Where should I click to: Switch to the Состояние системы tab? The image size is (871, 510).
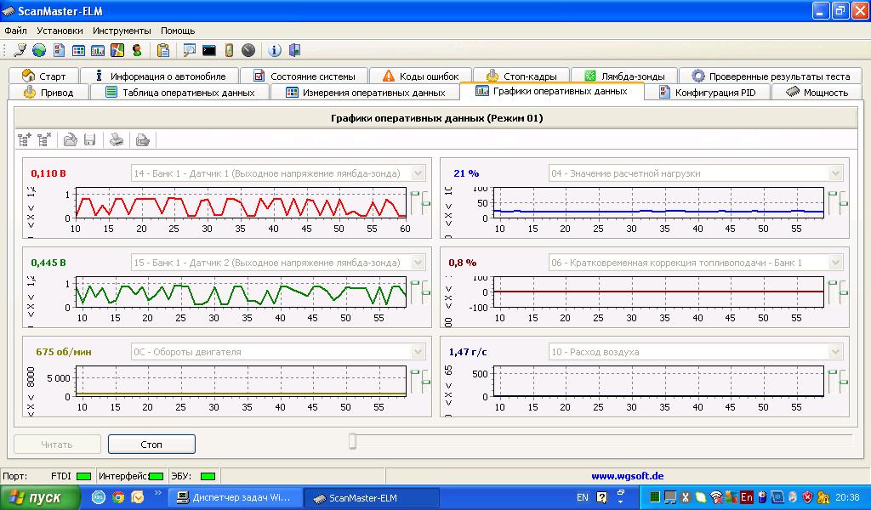point(304,76)
